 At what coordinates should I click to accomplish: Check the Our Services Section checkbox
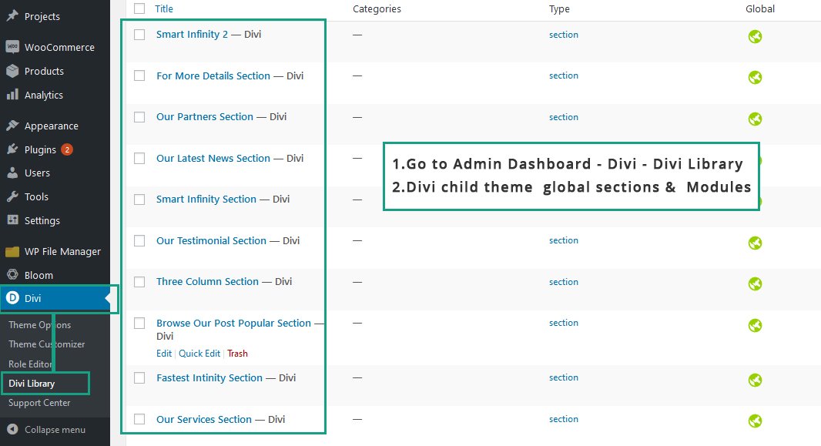point(139,419)
